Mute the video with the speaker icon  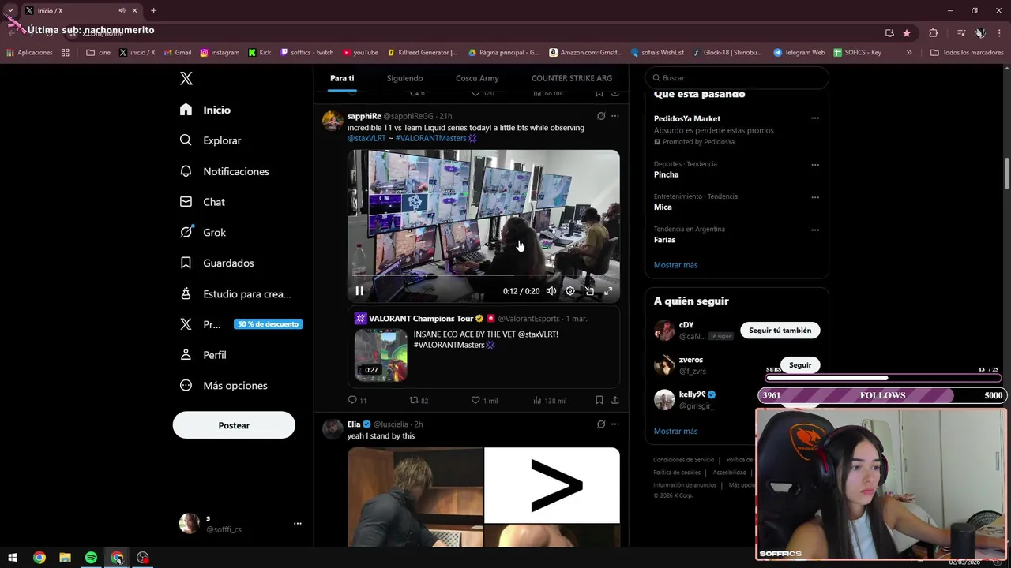pos(551,291)
